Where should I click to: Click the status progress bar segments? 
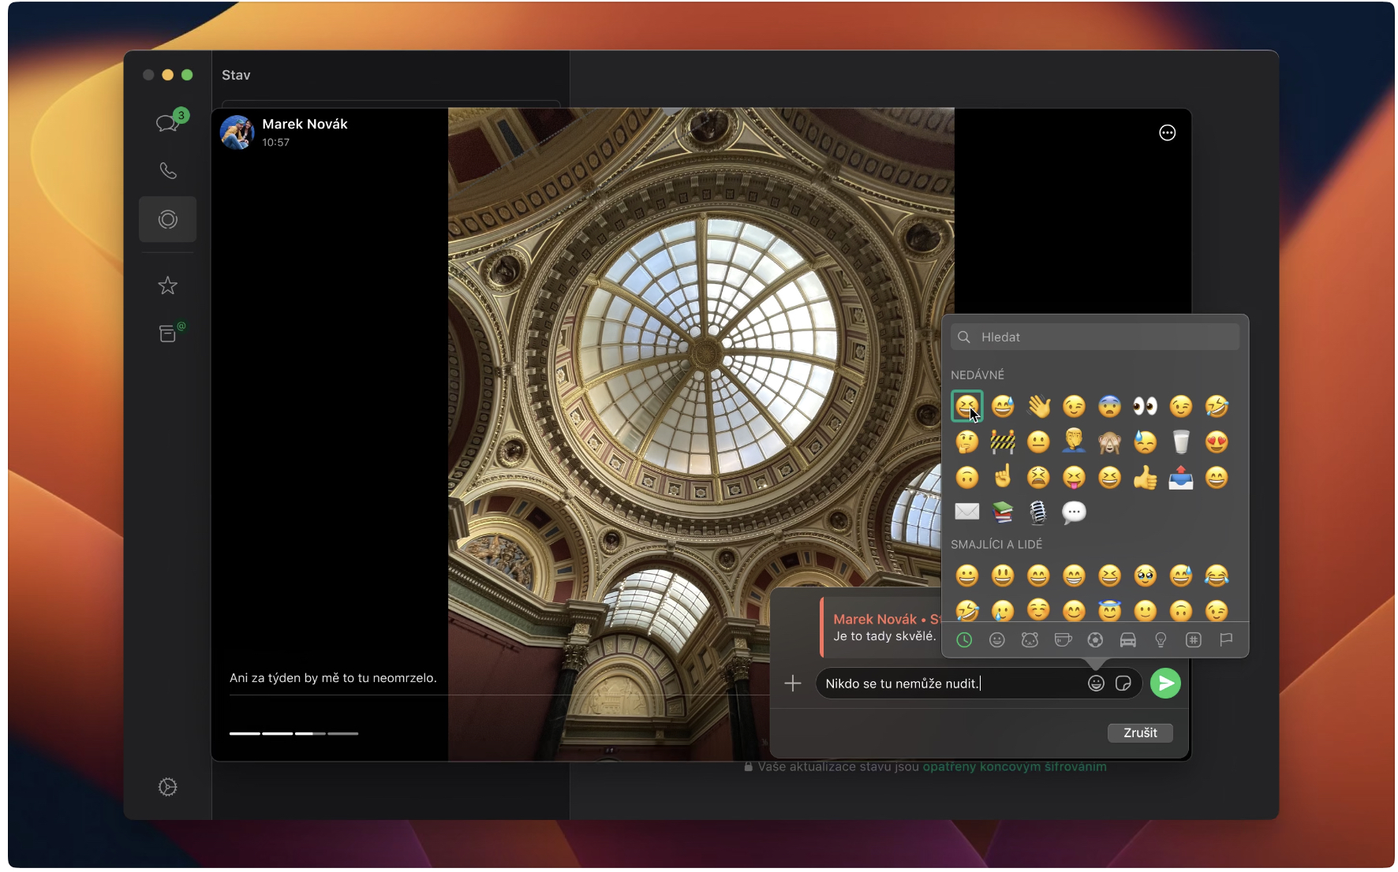pyautogui.click(x=294, y=733)
